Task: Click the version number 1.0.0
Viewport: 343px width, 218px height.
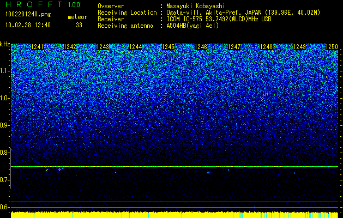Action: (74, 4)
